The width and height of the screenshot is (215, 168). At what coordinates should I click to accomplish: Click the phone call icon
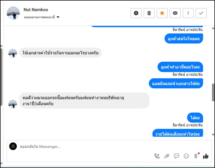[x=157, y=156]
